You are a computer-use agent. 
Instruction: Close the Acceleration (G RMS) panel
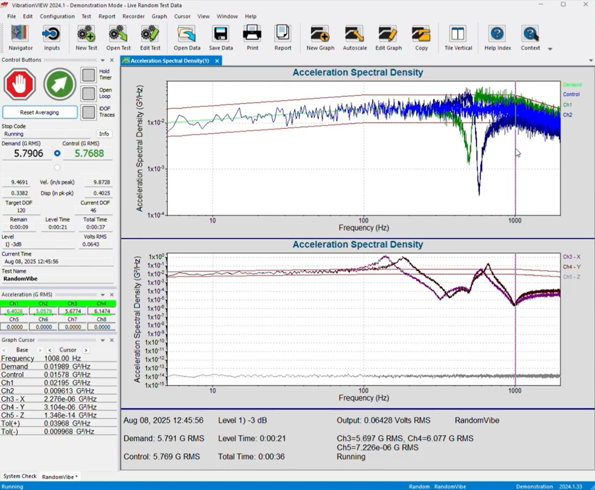click(x=112, y=295)
